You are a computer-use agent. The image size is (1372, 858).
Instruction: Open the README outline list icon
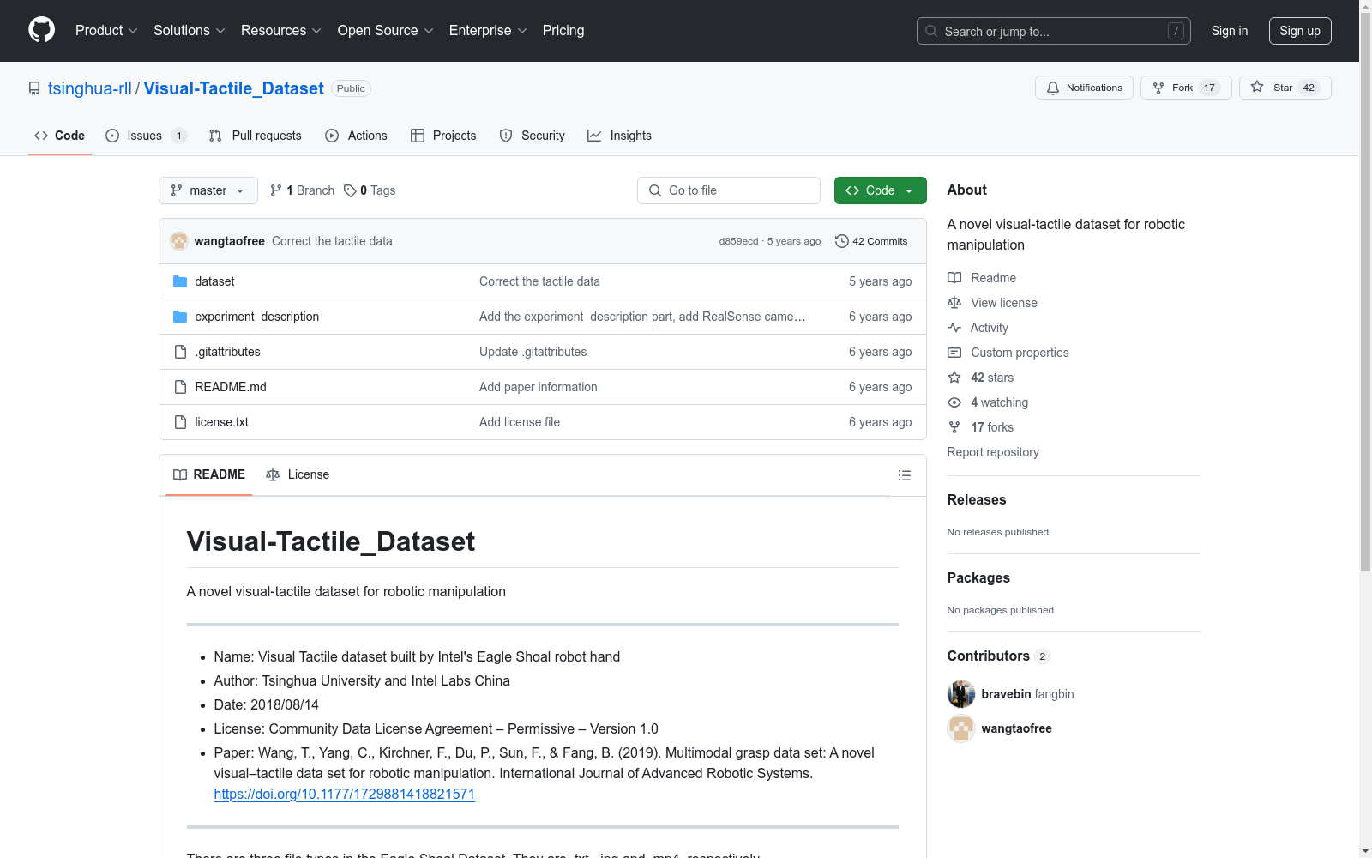904,475
